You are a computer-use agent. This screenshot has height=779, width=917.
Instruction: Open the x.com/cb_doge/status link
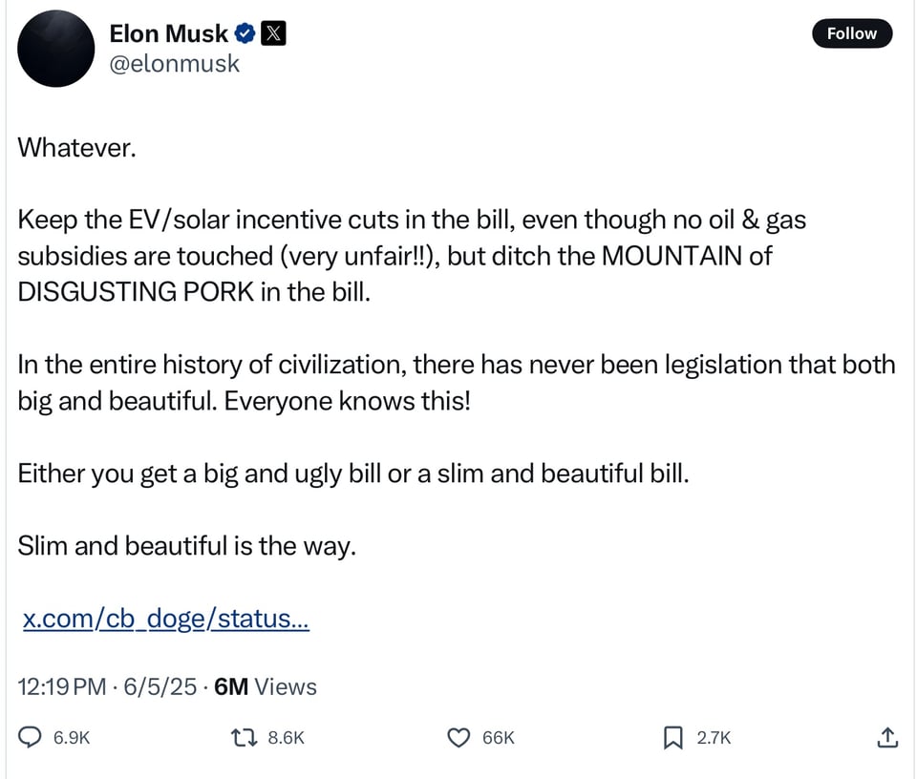coord(165,619)
